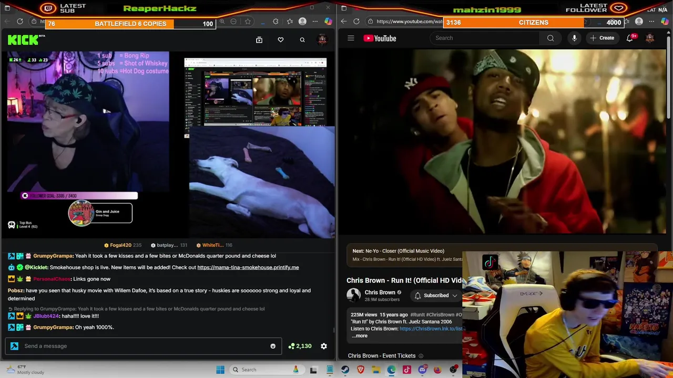673x378 pixels.
Task: Go to the YouTube home logo
Action: (380, 38)
